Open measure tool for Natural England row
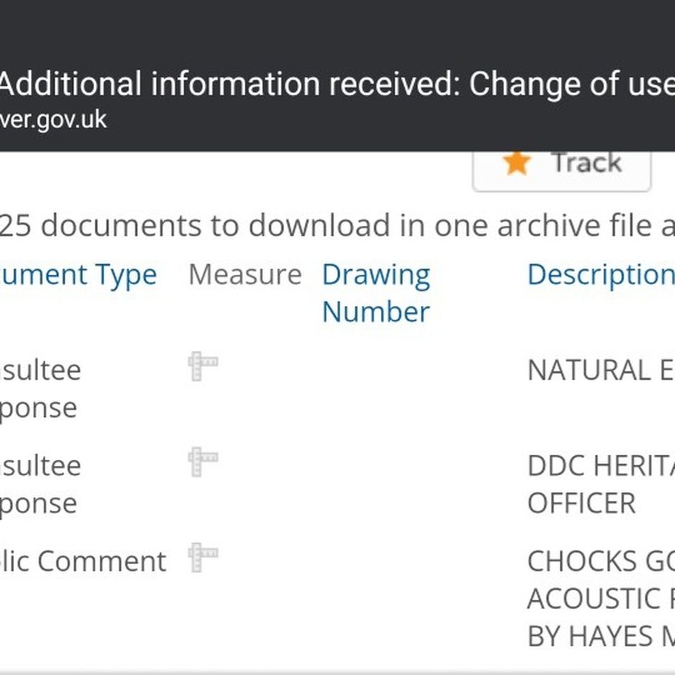Image resolution: width=675 pixels, height=675 pixels. click(x=203, y=366)
